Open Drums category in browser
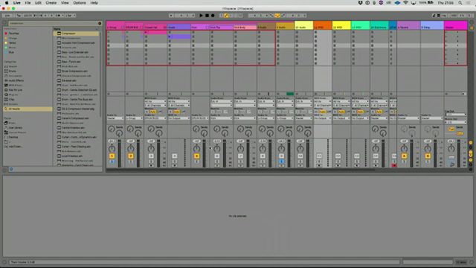Screen dimensions: 476x268 pyautogui.click(x=13, y=71)
